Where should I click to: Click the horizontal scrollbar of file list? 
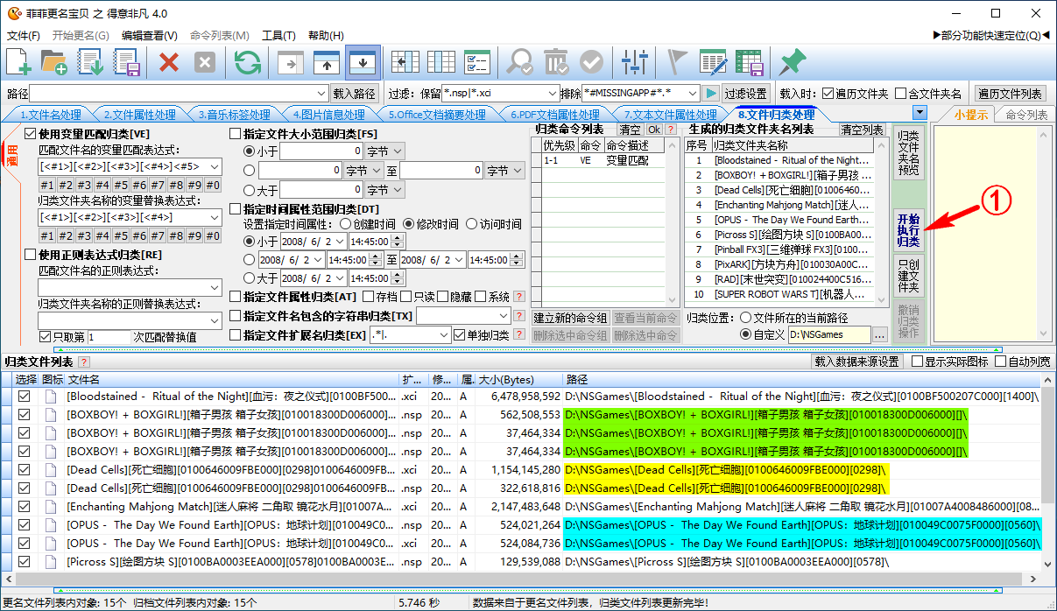pyautogui.click(x=521, y=579)
